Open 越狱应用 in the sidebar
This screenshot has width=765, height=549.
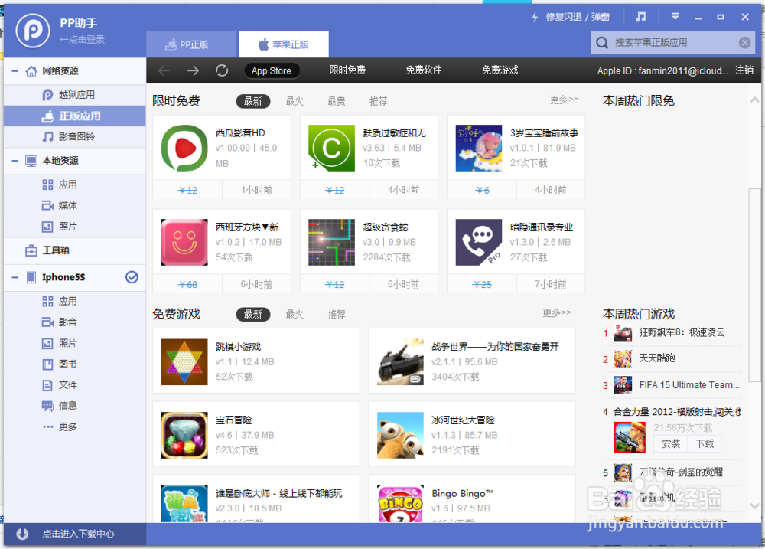[x=75, y=95]
